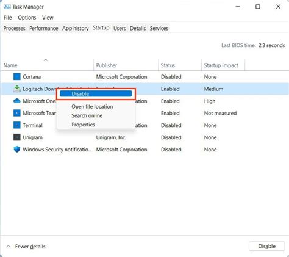The height and width of the screenshot is (257, 289).
Task: Open the Options menu
Action: [27, 18]
